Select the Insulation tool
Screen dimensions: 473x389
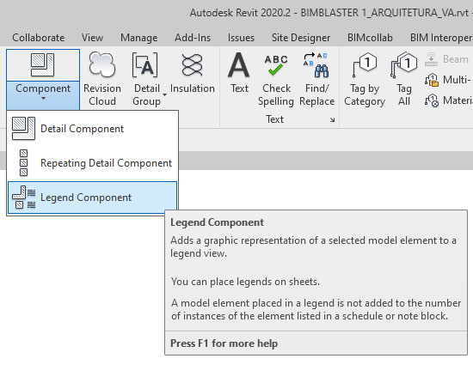pyautogui.click(x=192, y=73)
